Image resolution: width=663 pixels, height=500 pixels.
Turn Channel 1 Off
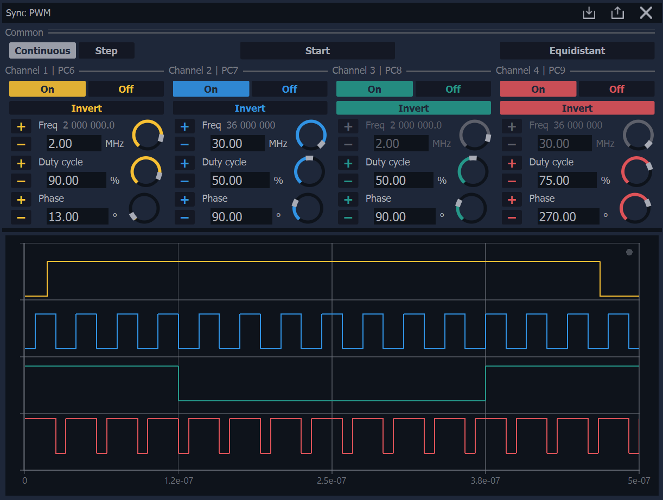tap(126, 89)
